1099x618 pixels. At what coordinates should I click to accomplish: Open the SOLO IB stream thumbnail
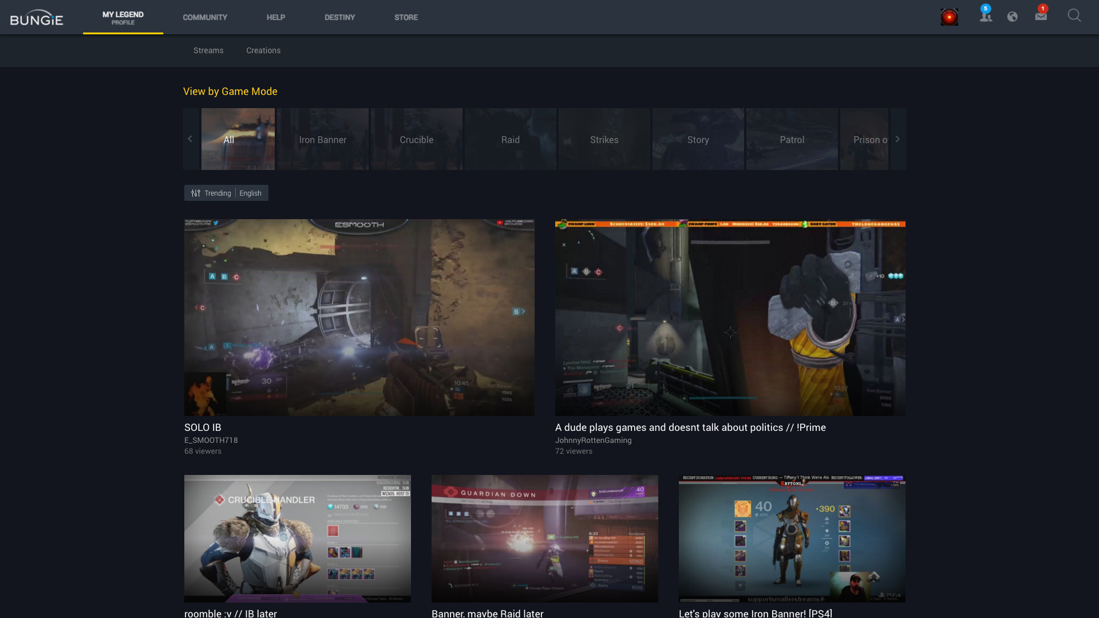click(359, 318)
